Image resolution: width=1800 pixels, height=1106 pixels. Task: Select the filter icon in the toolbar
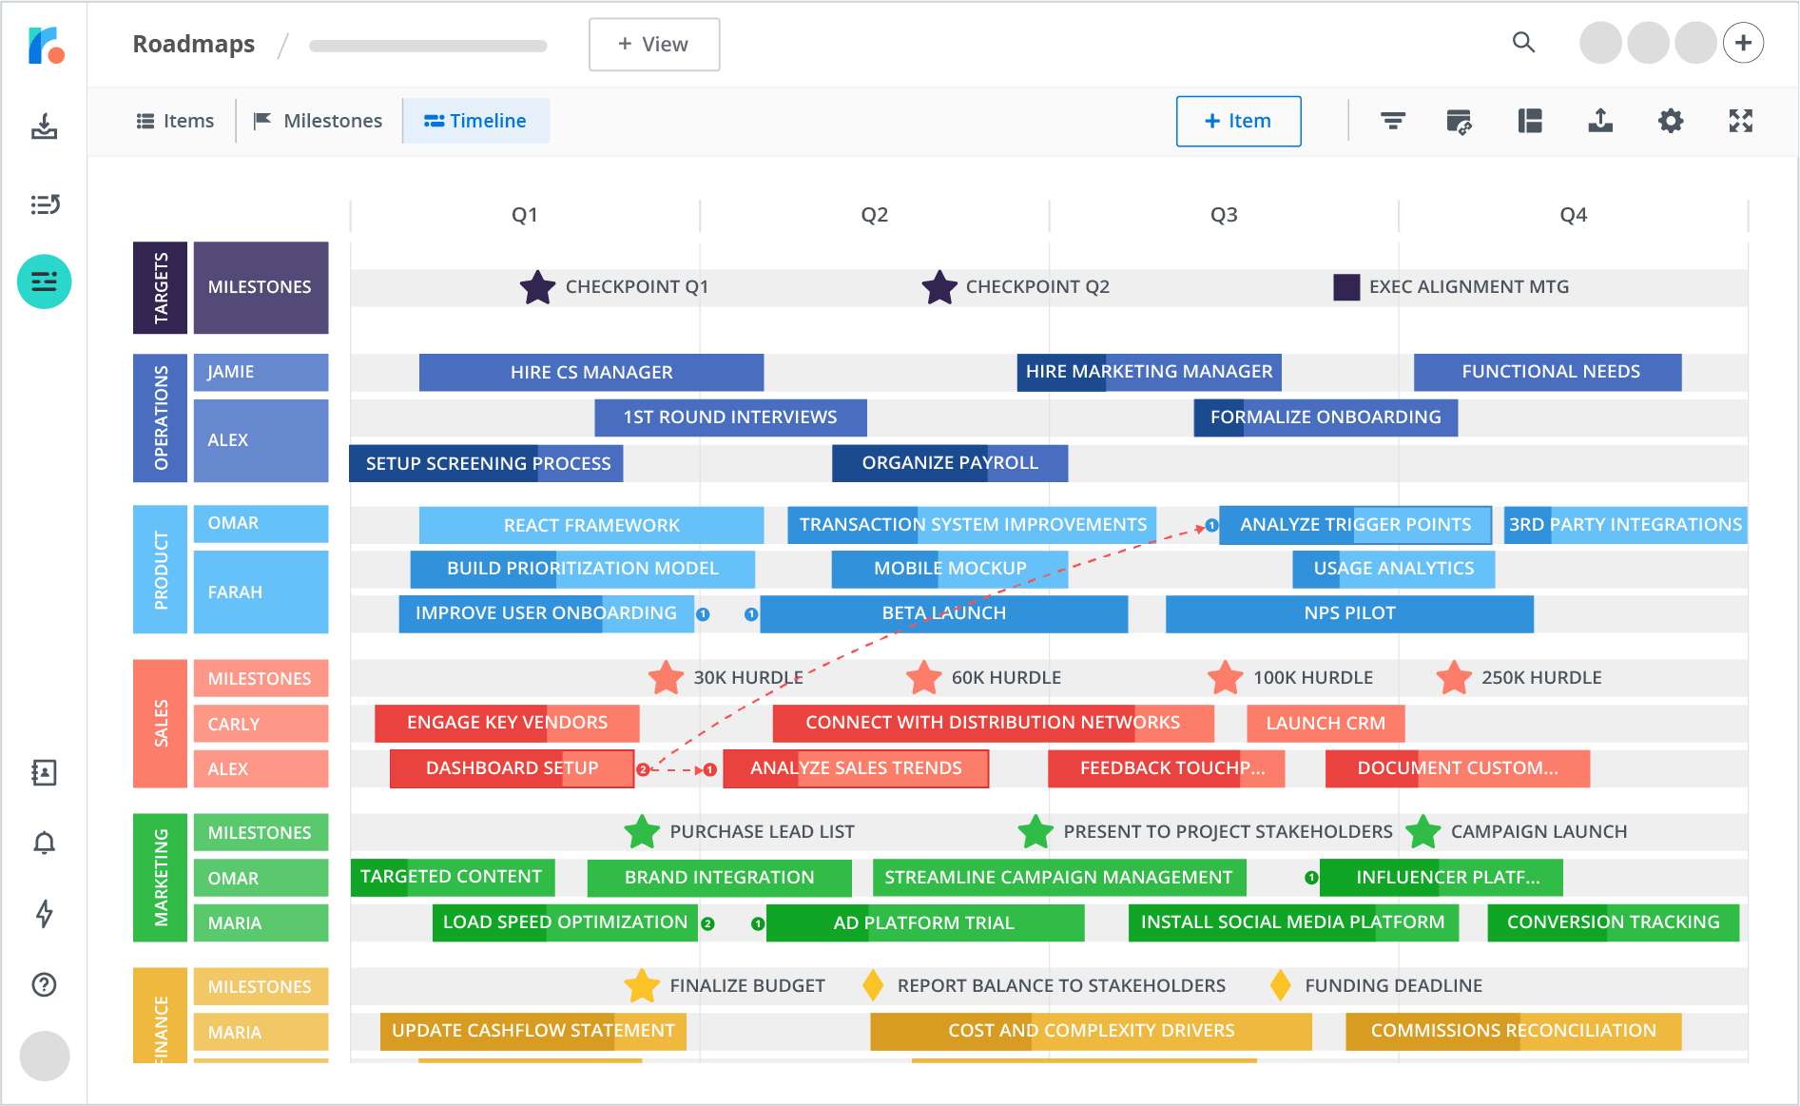click(1392, 121)
